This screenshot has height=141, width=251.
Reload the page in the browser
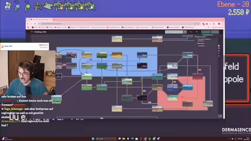[35, 23]
